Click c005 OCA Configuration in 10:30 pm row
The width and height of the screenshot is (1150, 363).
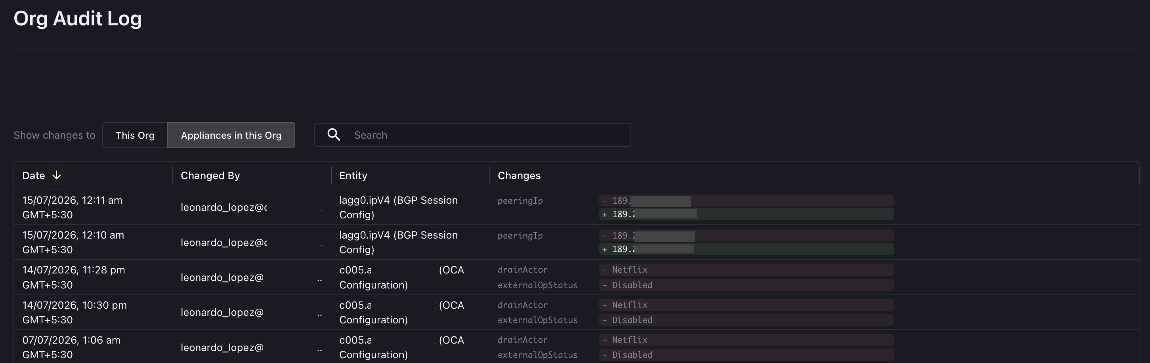(402, 312)
